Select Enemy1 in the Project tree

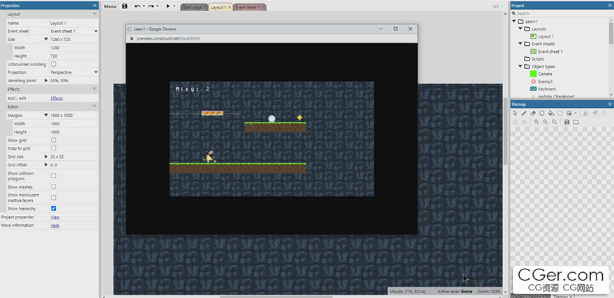pos(546,81)
